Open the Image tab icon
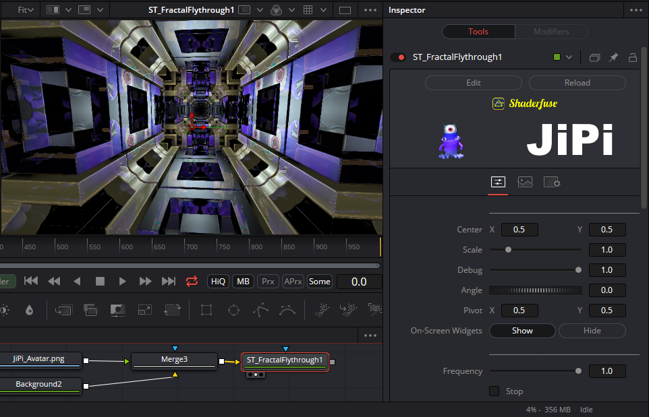This screenshot has width=649, height=417. click(x=525, y=182)
